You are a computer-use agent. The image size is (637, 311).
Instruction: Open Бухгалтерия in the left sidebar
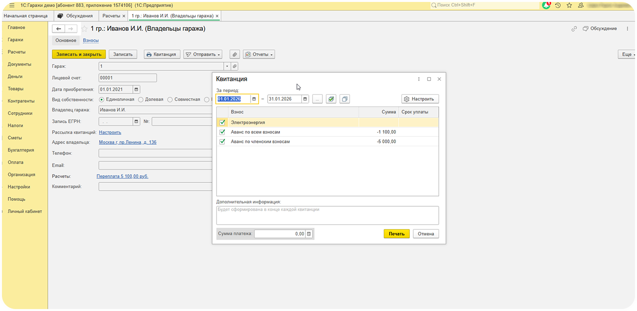pyautogui.click(x=21, y=150)
